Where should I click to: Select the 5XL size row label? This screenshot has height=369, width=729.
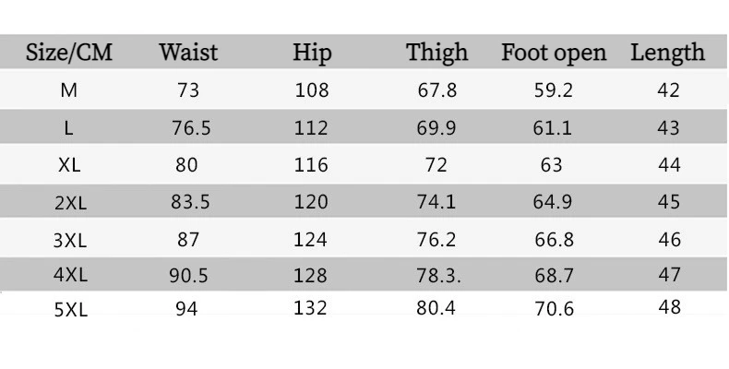point(71,310)
